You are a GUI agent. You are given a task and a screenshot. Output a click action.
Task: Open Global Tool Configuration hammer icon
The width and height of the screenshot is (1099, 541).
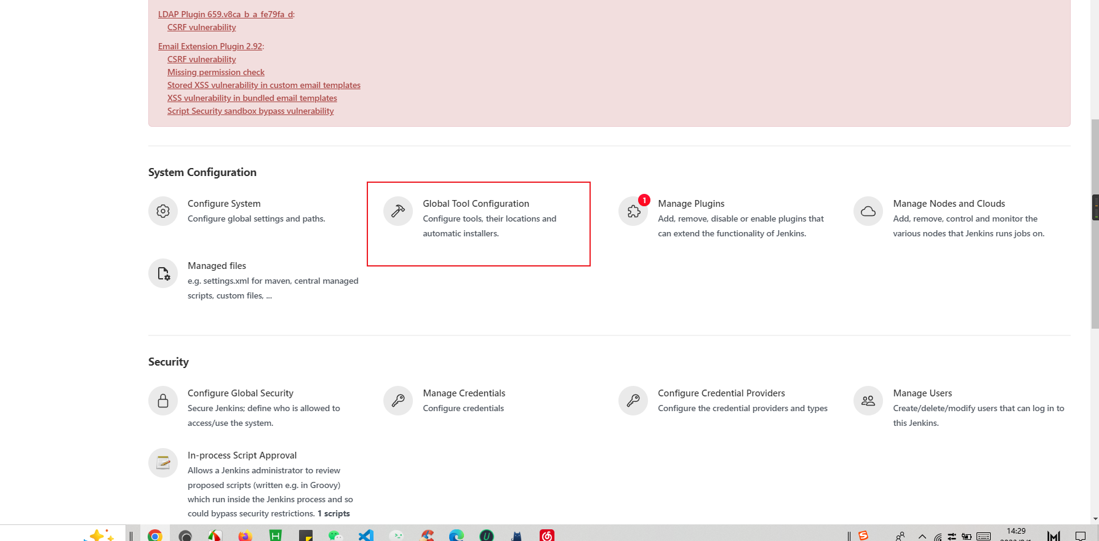pyautogui.click(x=398, y=211)
